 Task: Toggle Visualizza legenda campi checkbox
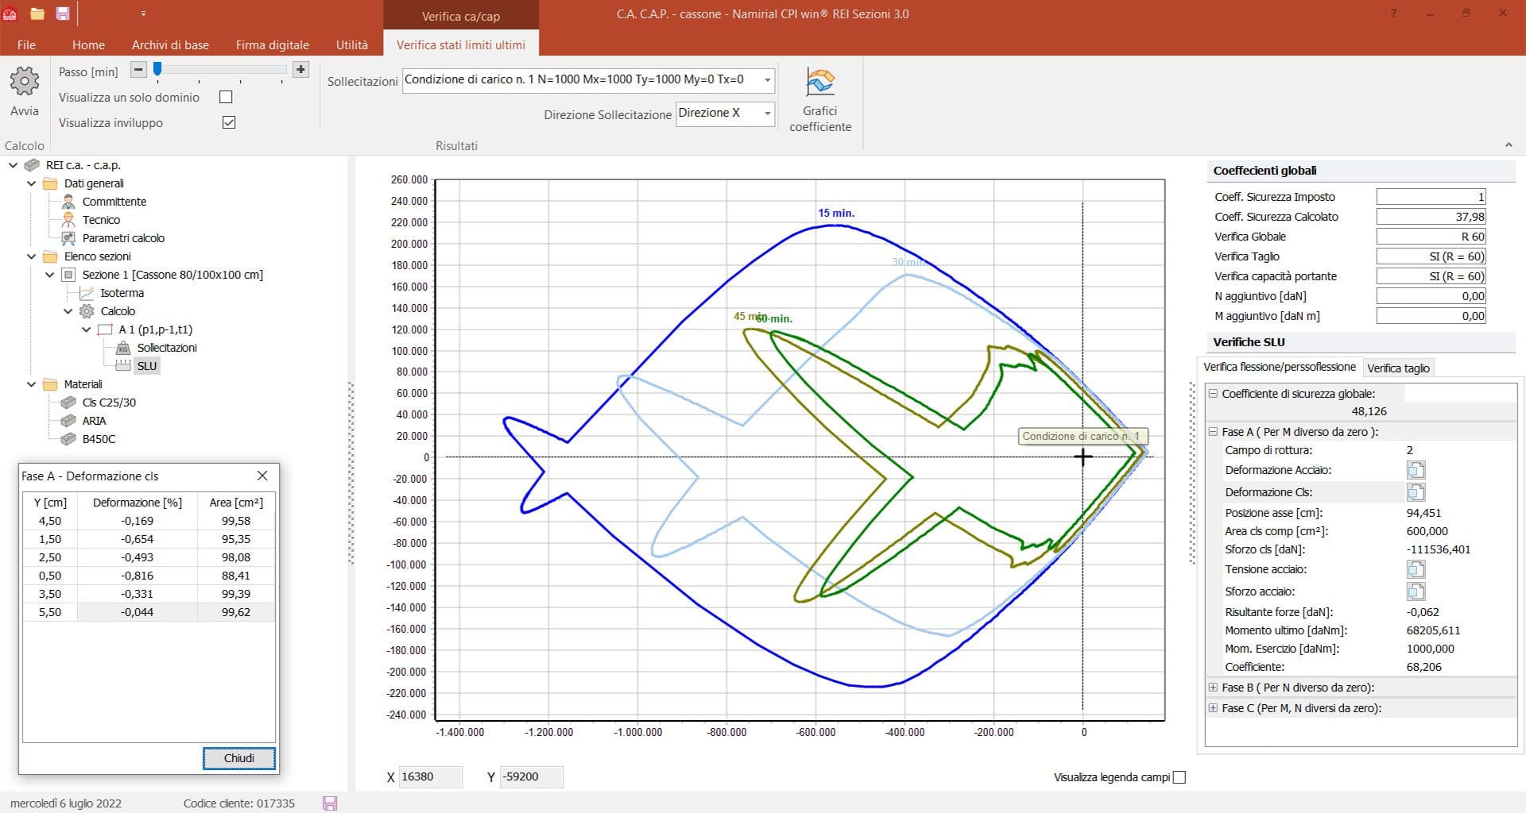click(1179, 777)
